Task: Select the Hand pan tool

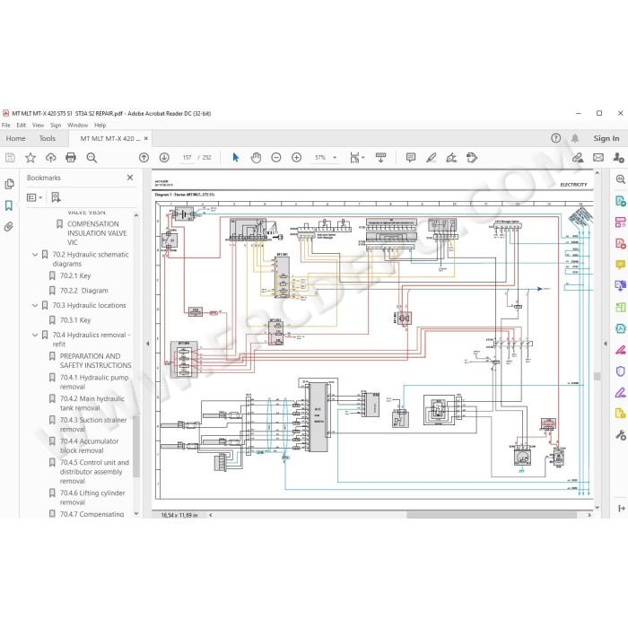Action: [256, 157]
